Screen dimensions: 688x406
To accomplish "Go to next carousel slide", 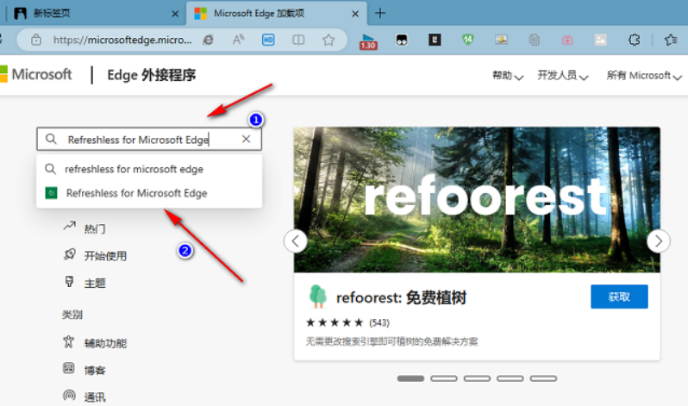I will point(658,241).
